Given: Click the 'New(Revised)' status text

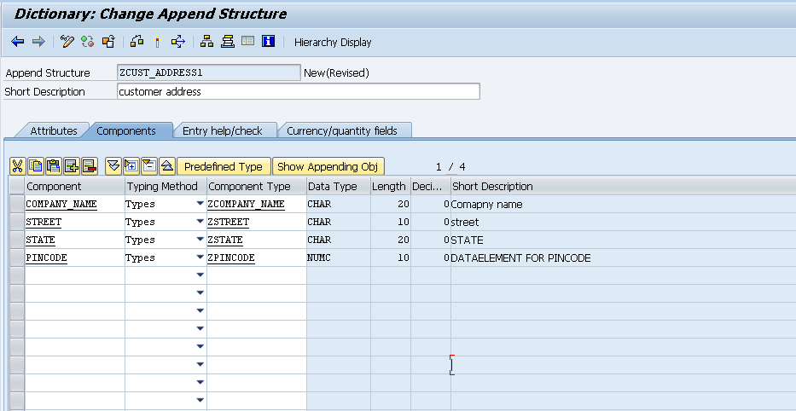Looking at the screenshot, I should tap(336, 73).
